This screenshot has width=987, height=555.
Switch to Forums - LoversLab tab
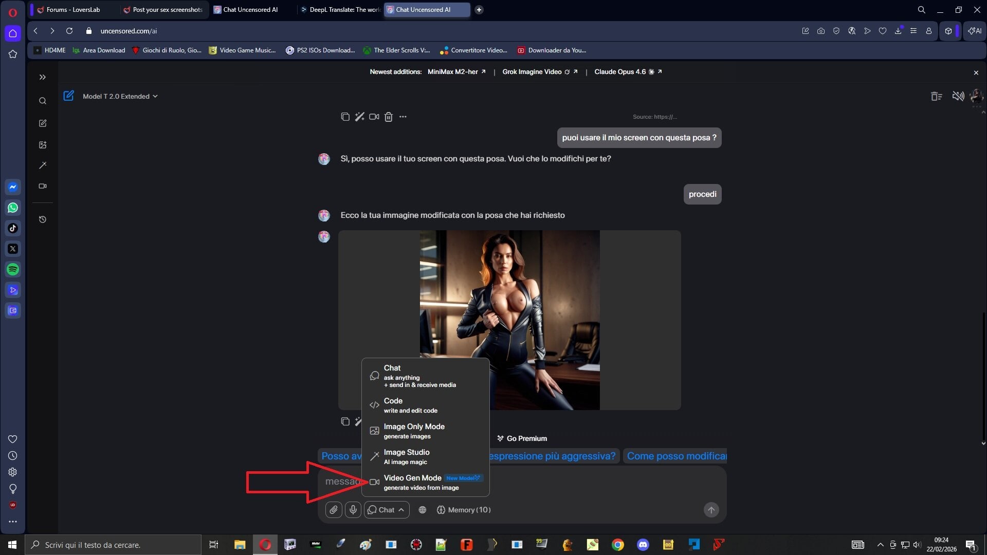(x=73, y=9)
